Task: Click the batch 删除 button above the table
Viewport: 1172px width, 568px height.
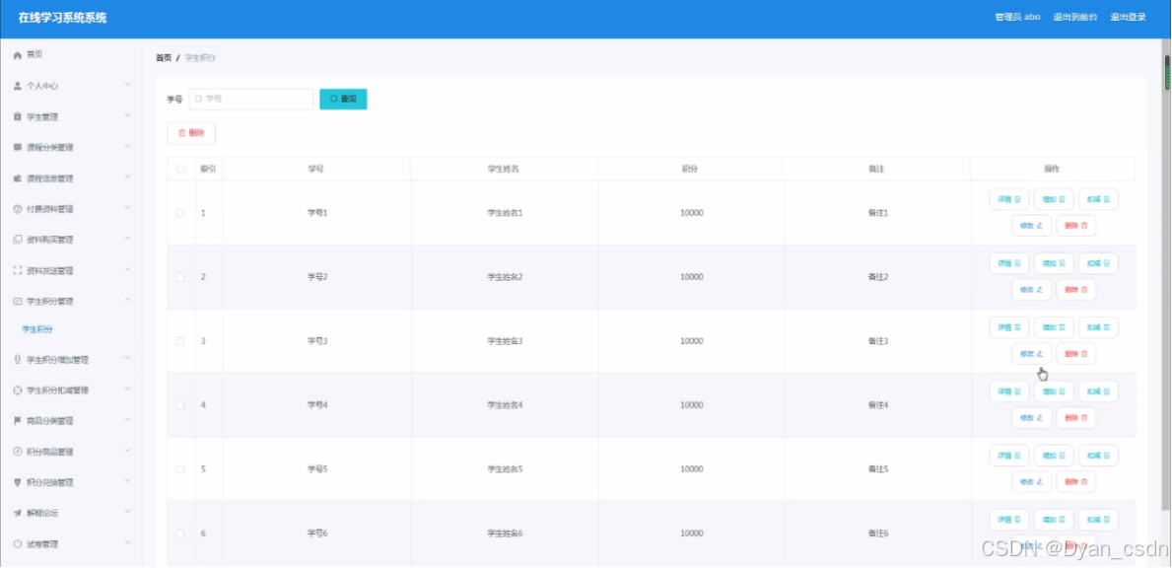Action: (191, 133)
